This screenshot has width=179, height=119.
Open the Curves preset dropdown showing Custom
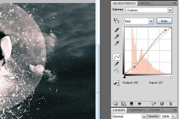pyautogui.click(x=149, y=10)
